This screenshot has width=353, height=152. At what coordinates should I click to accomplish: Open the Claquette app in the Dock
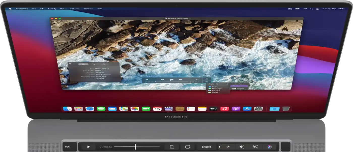pos(169,109)
